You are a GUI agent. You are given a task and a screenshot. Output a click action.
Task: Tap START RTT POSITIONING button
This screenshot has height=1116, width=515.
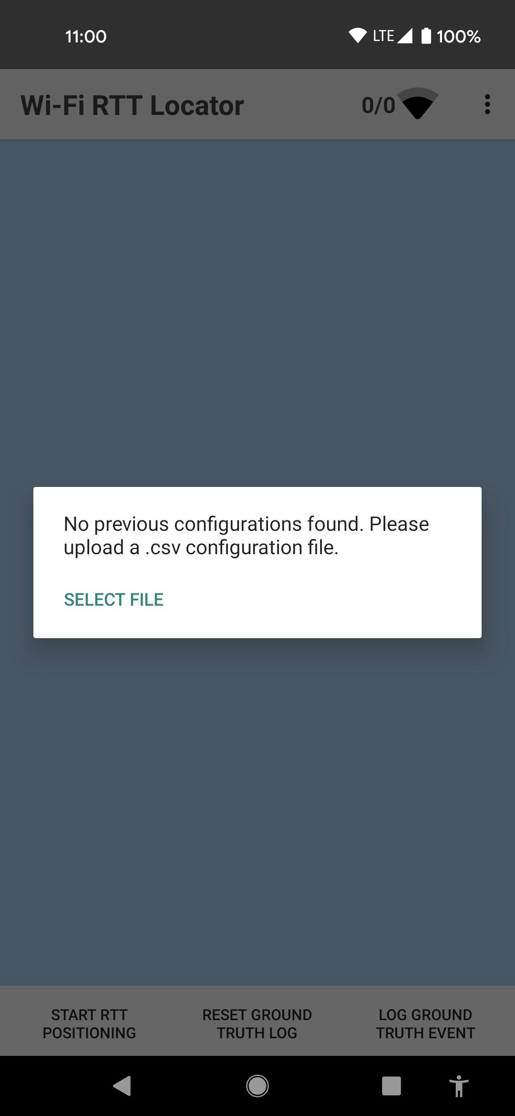pos(89,1023)
